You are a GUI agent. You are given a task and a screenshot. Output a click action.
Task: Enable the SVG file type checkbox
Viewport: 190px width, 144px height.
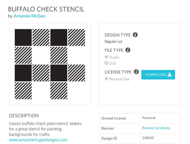click(x=106, y=63)
